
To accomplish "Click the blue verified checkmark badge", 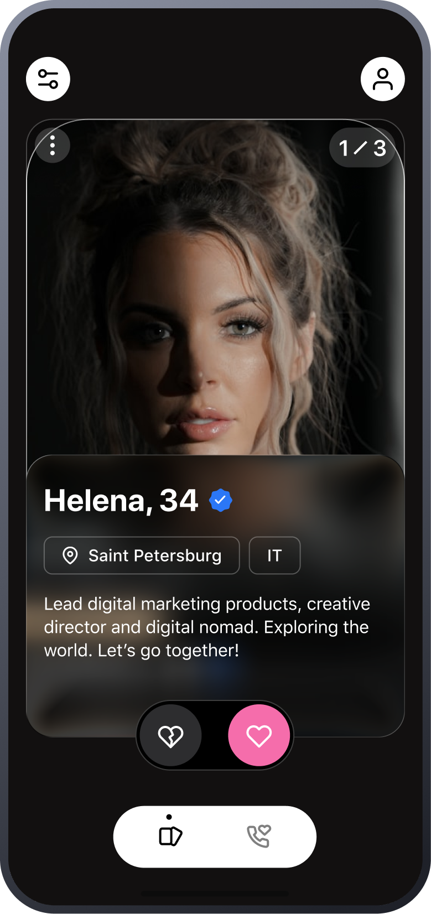I will (x=221, y=500).
